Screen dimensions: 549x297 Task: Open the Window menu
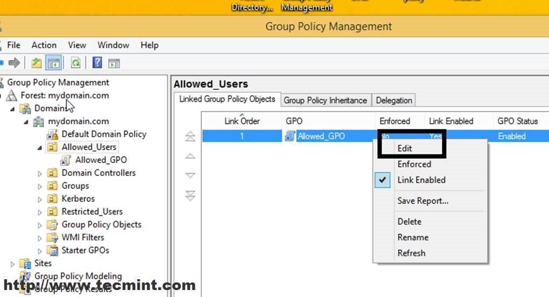pyautogui.click(x=113, y=45)
